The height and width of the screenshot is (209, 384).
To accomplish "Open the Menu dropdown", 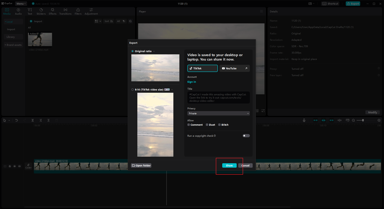I will 21,4.
